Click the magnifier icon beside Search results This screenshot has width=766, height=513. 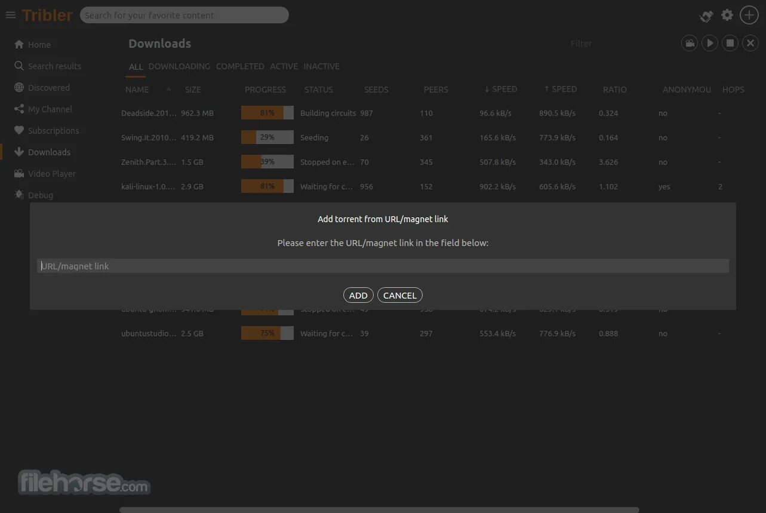19,66
